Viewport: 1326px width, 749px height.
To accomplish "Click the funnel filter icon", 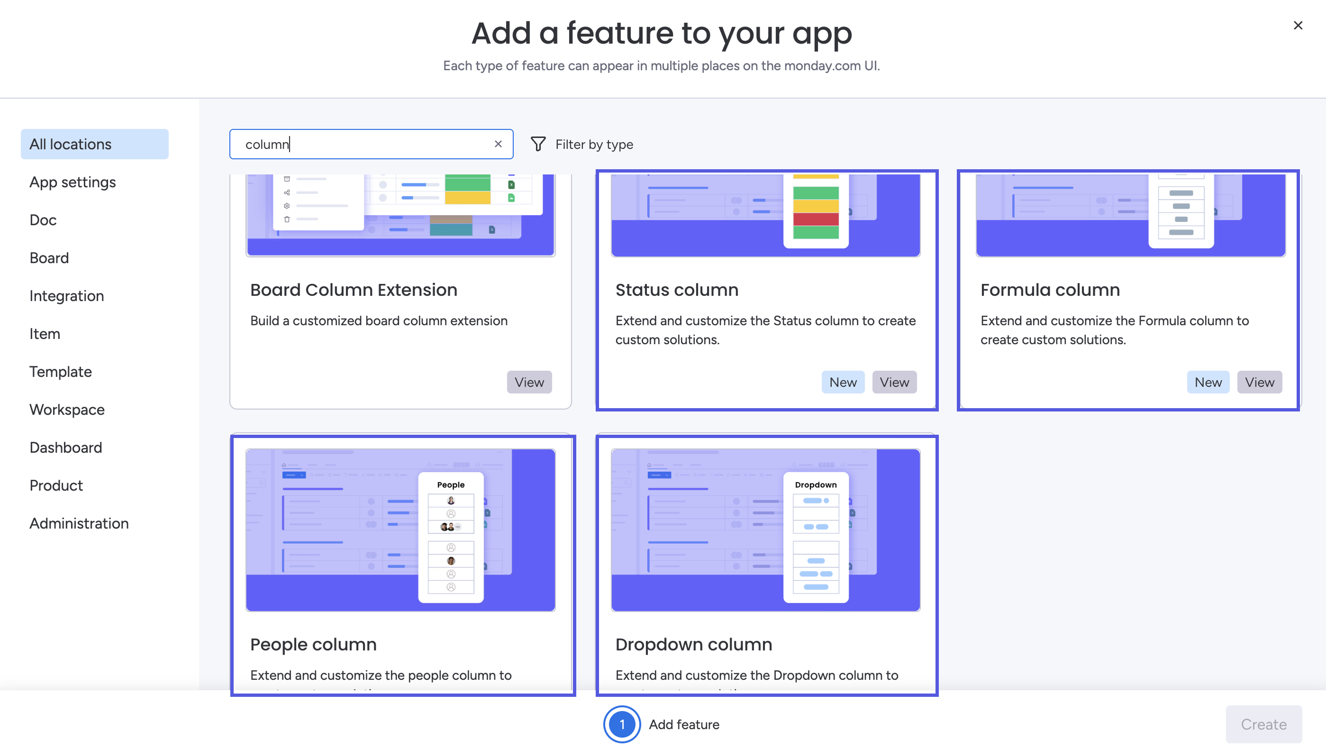I will click(x=538, y=144).
